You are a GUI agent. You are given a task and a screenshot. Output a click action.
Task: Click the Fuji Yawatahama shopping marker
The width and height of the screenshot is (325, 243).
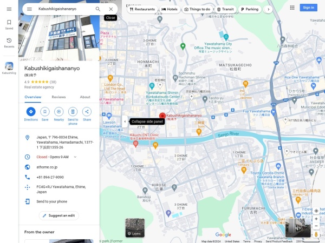(274, 112)
